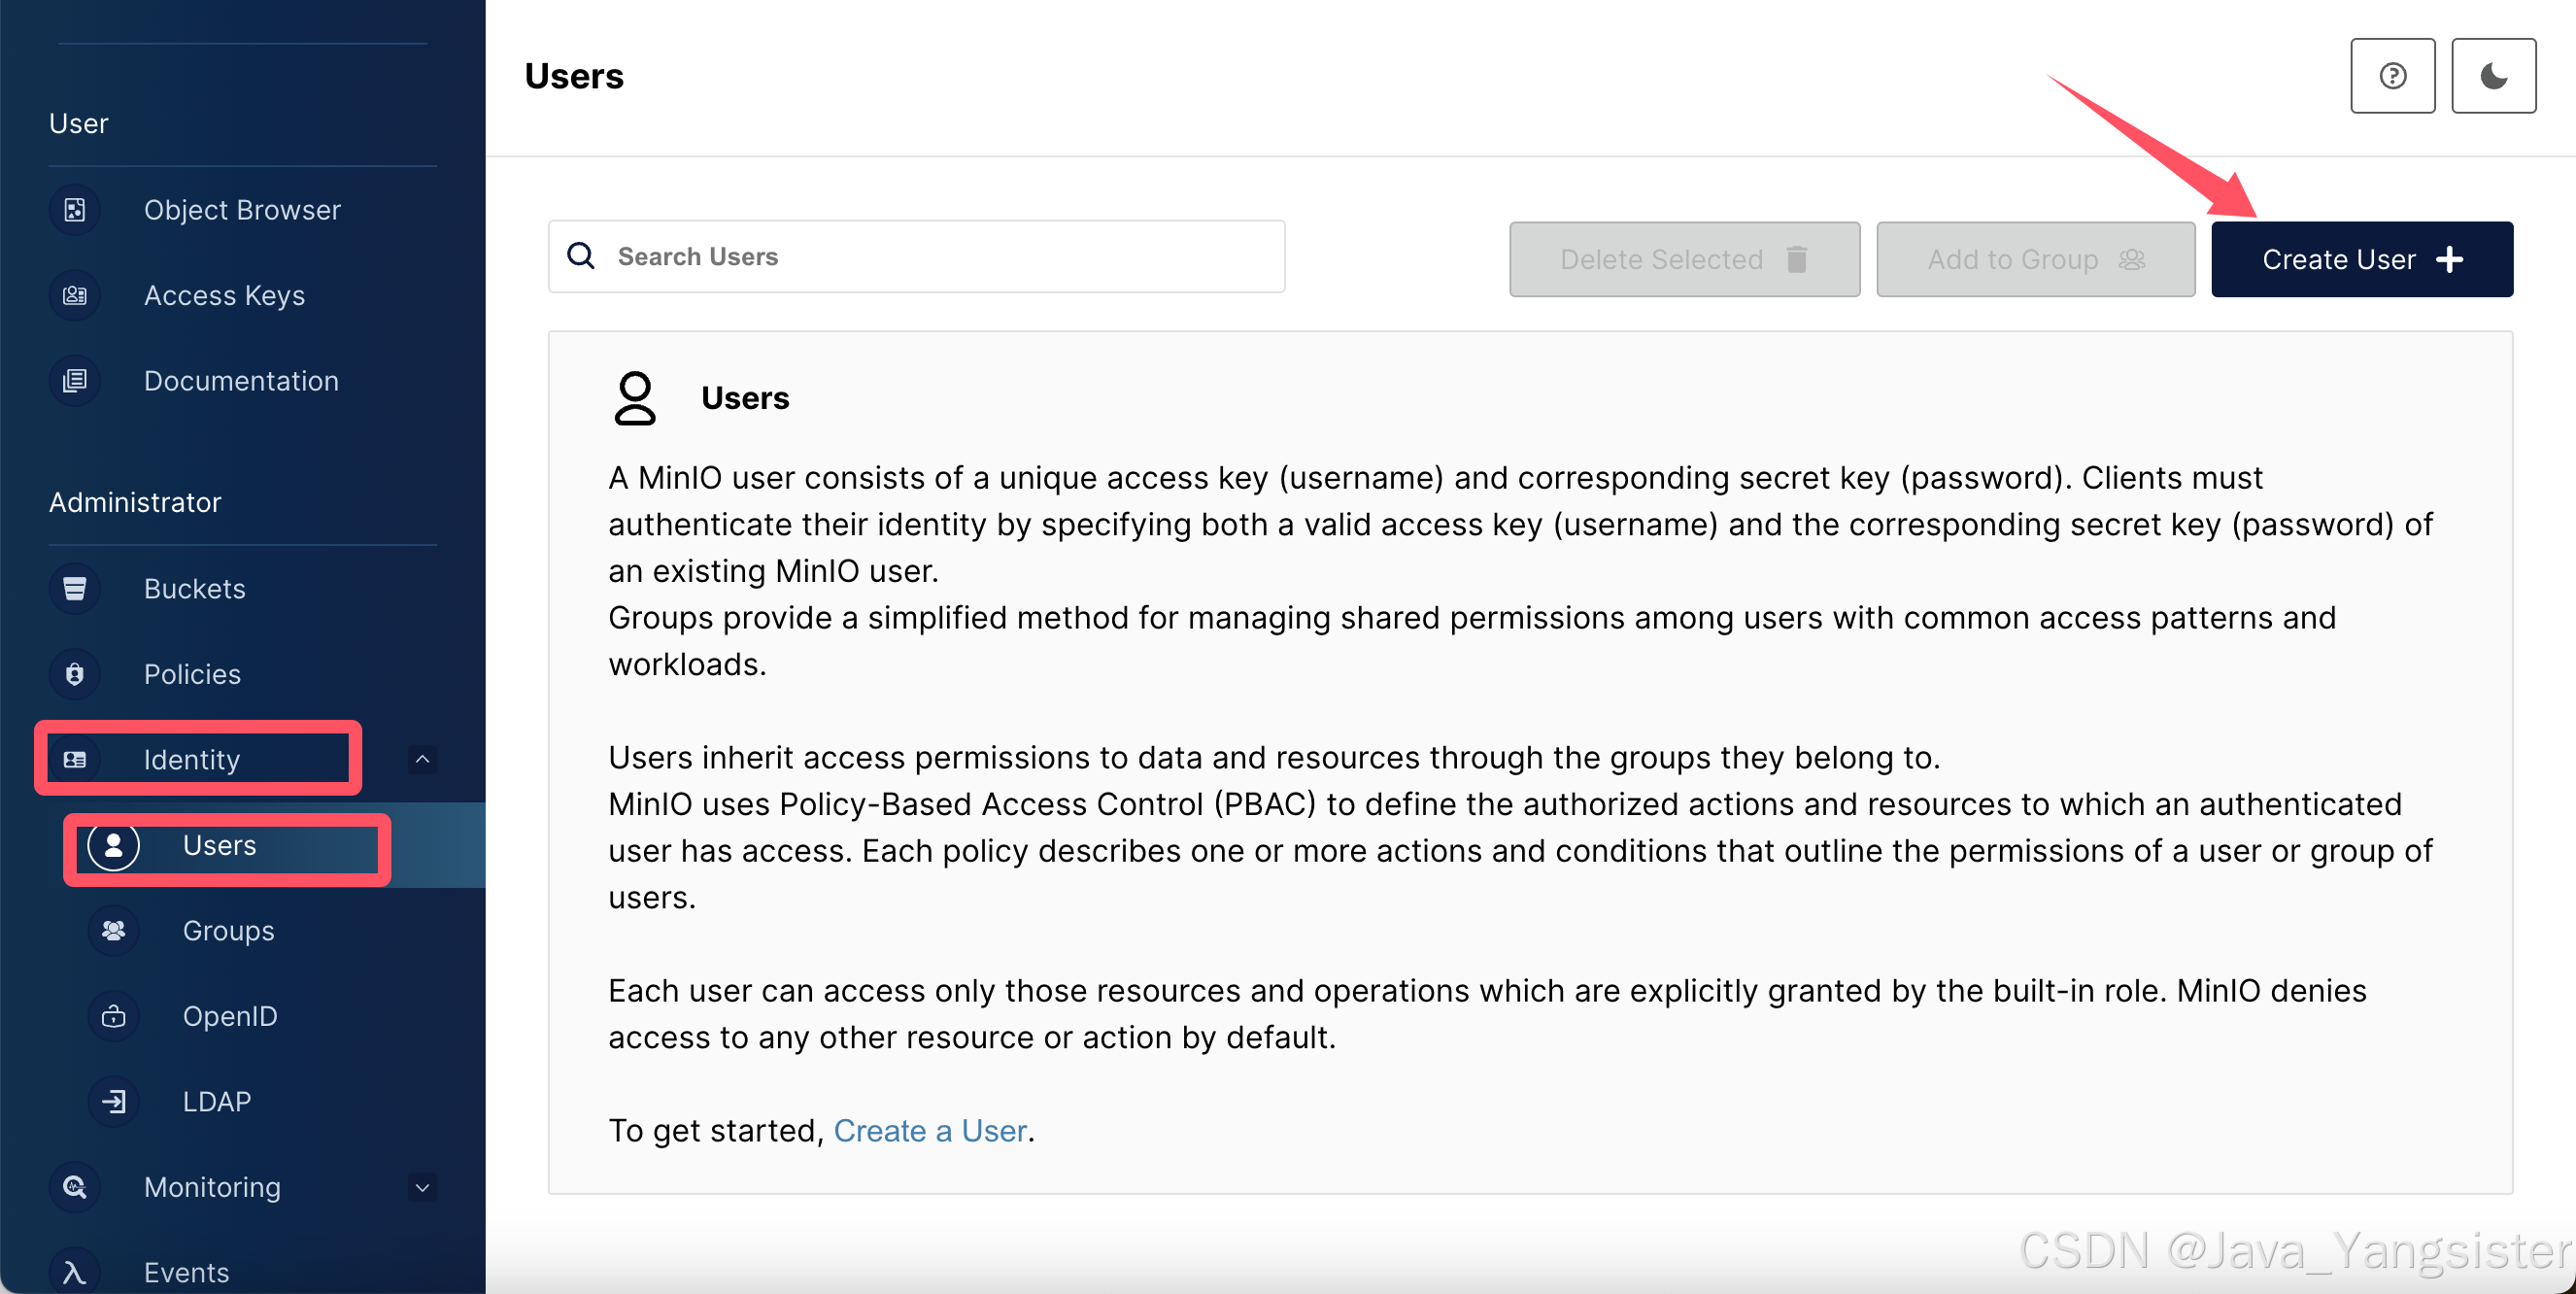Screen dimensions: 2576x1294
Task: Collapse the Identity menu chevron
Action: point(423,759)
